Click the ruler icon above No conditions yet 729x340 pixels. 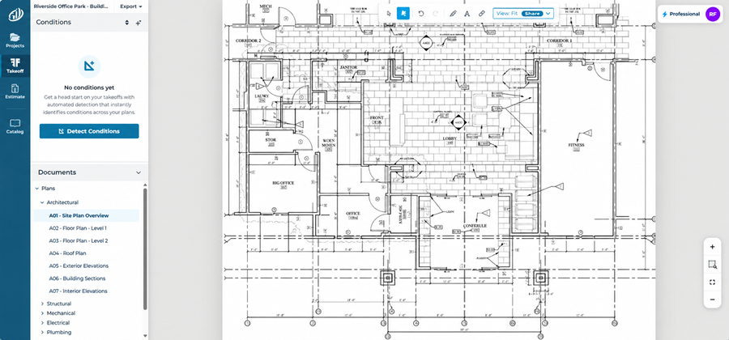coord(89,66)
